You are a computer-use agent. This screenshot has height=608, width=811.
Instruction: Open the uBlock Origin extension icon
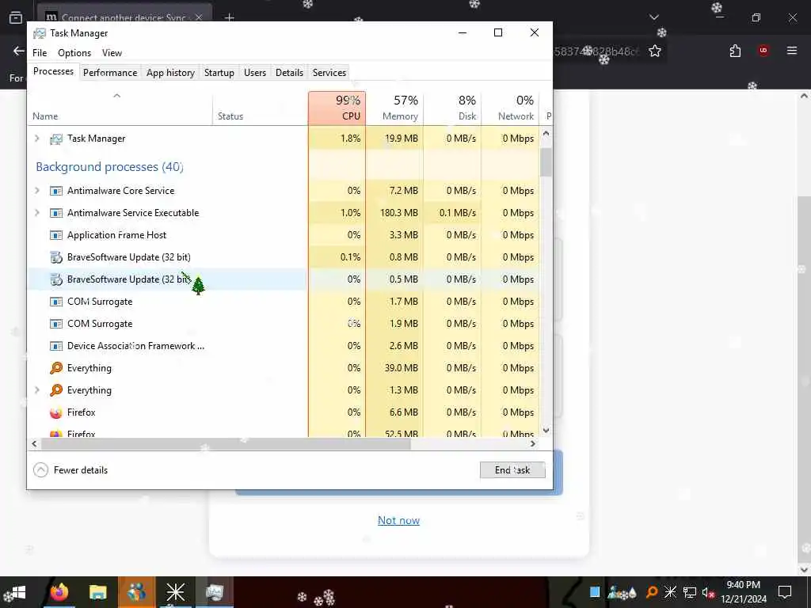763,51
